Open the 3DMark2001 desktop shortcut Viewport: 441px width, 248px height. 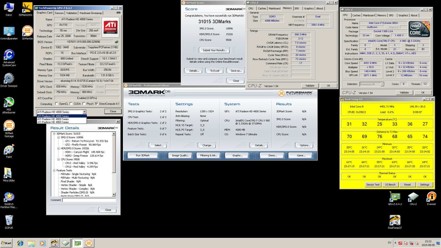tap(27, 9)
